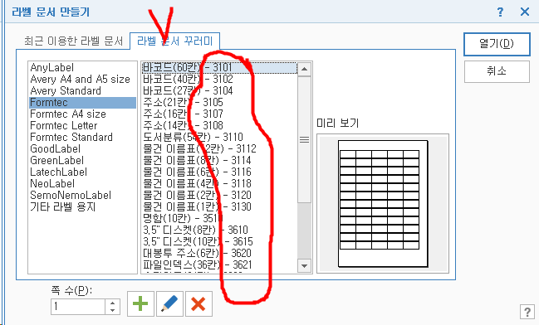Select the highlighted Formtec vendor entry
539x325 pixels.
82,103
